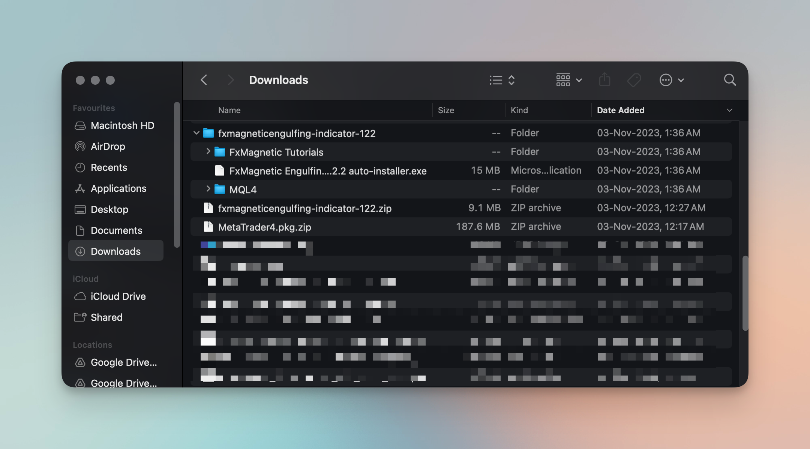Click the Tags icon in the toolbar
Image resolution: width=810 pixels, height=449 pixels.
pos(634,80)
